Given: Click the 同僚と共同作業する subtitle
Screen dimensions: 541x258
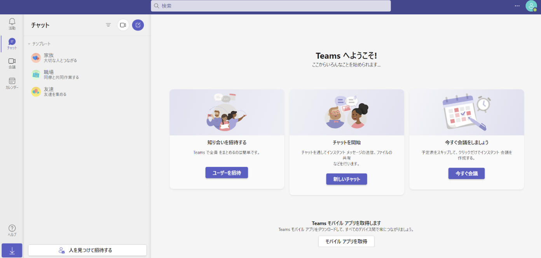Looking at the screenshot, I should [x=61, y=77].
